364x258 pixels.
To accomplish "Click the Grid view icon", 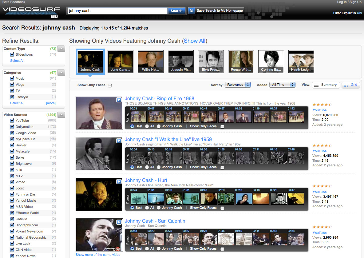I will (346, 85).
